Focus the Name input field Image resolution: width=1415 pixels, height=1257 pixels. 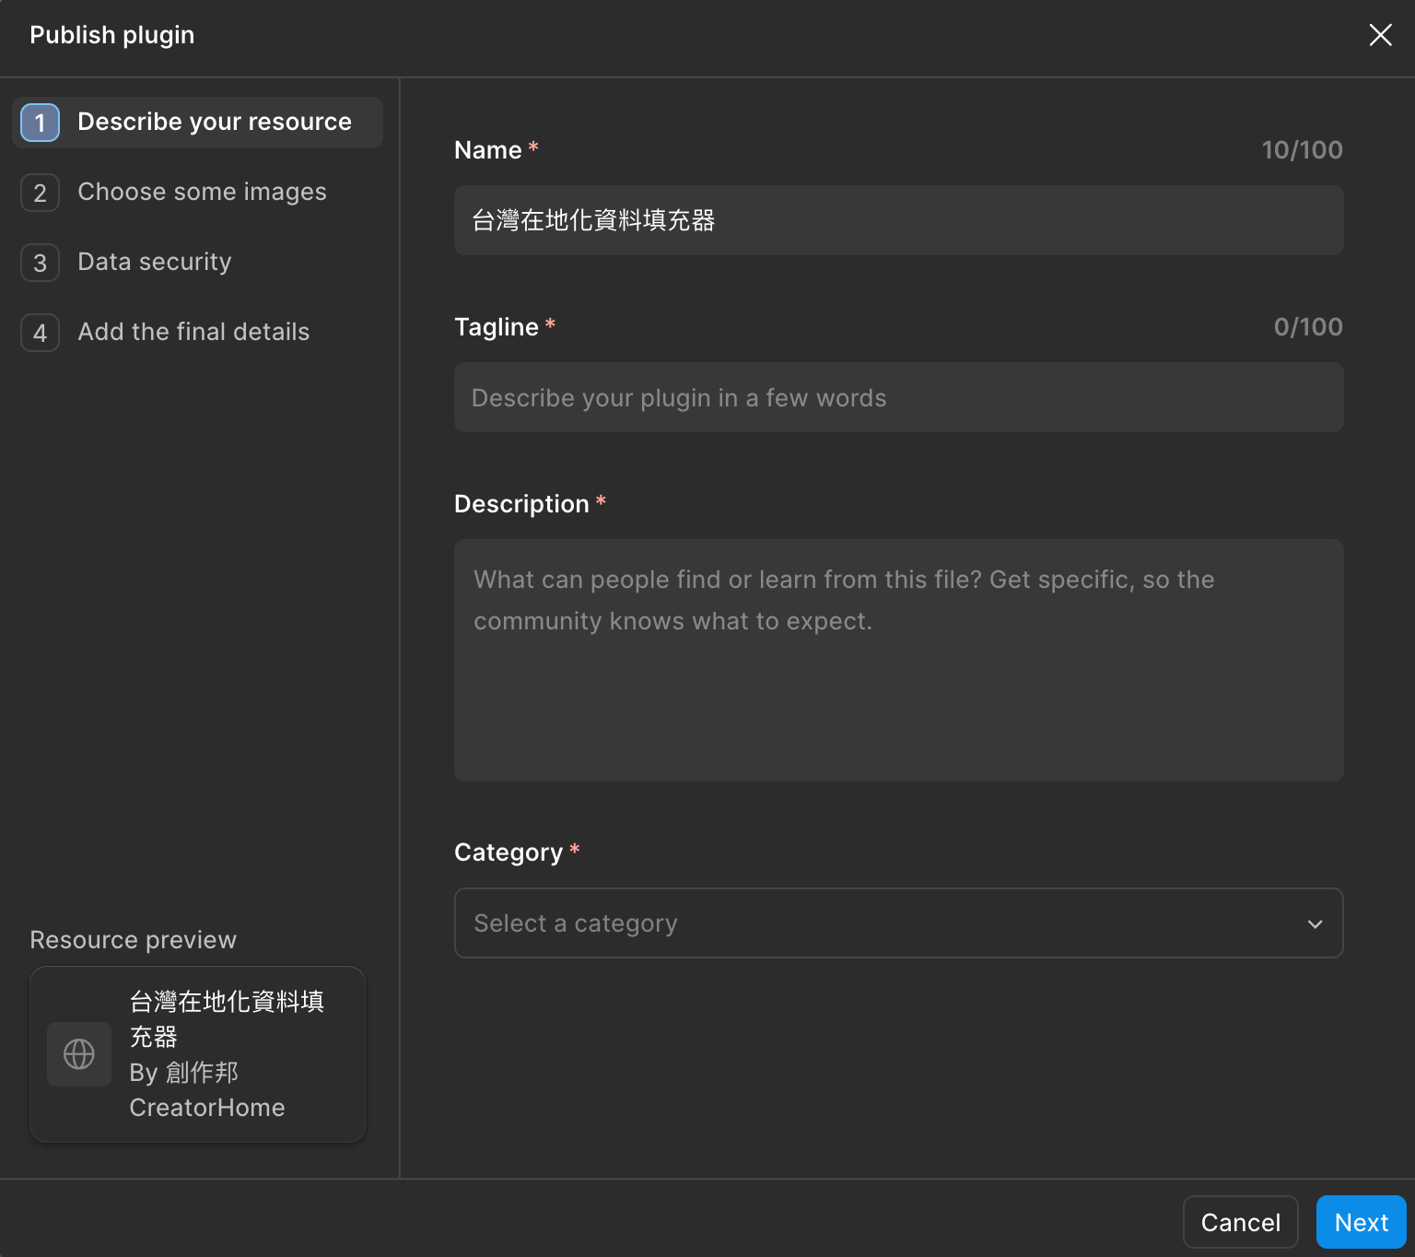(898, 220)
